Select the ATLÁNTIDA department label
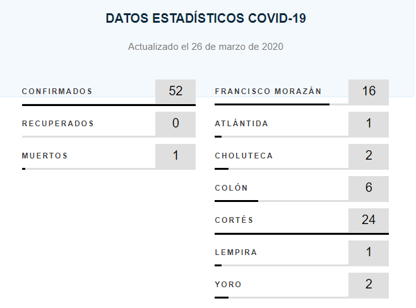Screen dimensions: 416x308 coord(241,124)
